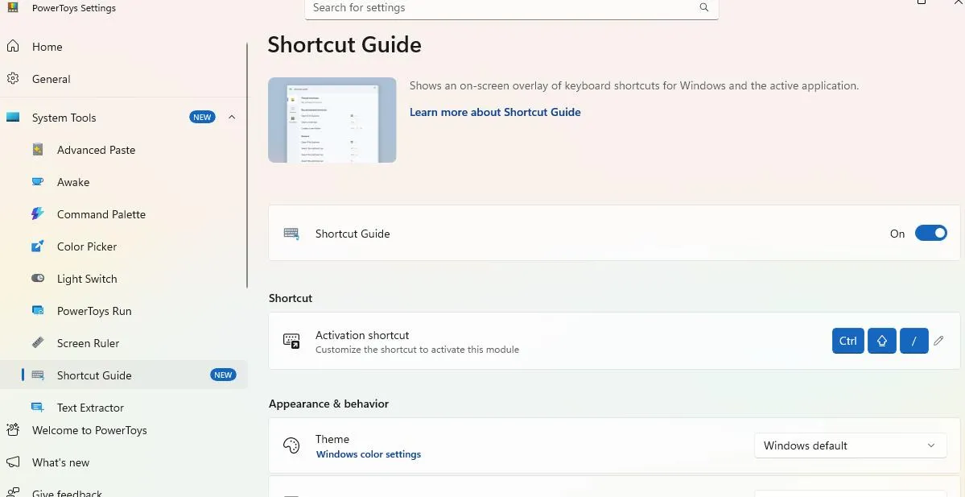Click the PowerToys app logo icon
Viewport: 965px width, 497px height.
pyautogui.click(x=13, y=7)
